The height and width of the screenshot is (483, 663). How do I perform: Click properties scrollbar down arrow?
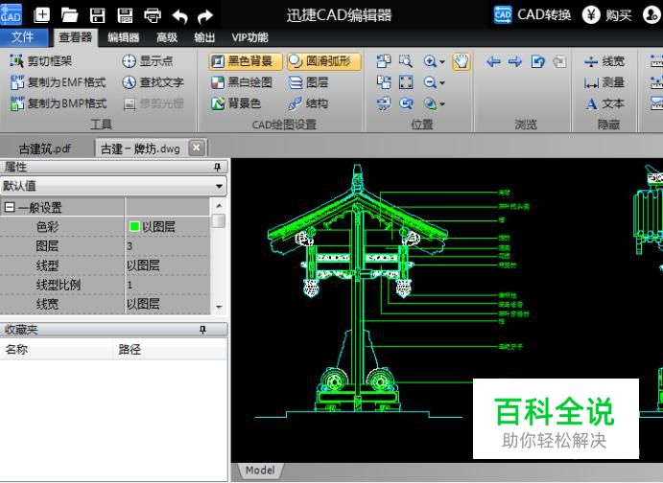219,307
